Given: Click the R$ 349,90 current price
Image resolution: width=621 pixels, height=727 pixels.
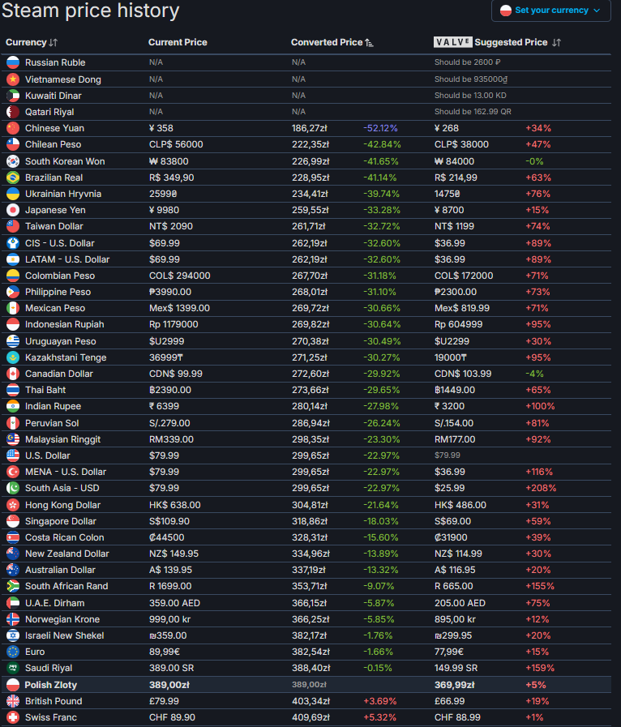Looking at the screenshot, I should [x=172, y=177].
